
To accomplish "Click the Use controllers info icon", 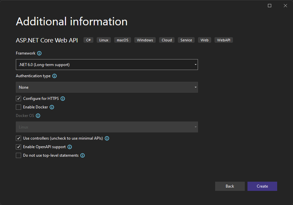I will click(x=107, y=138).
